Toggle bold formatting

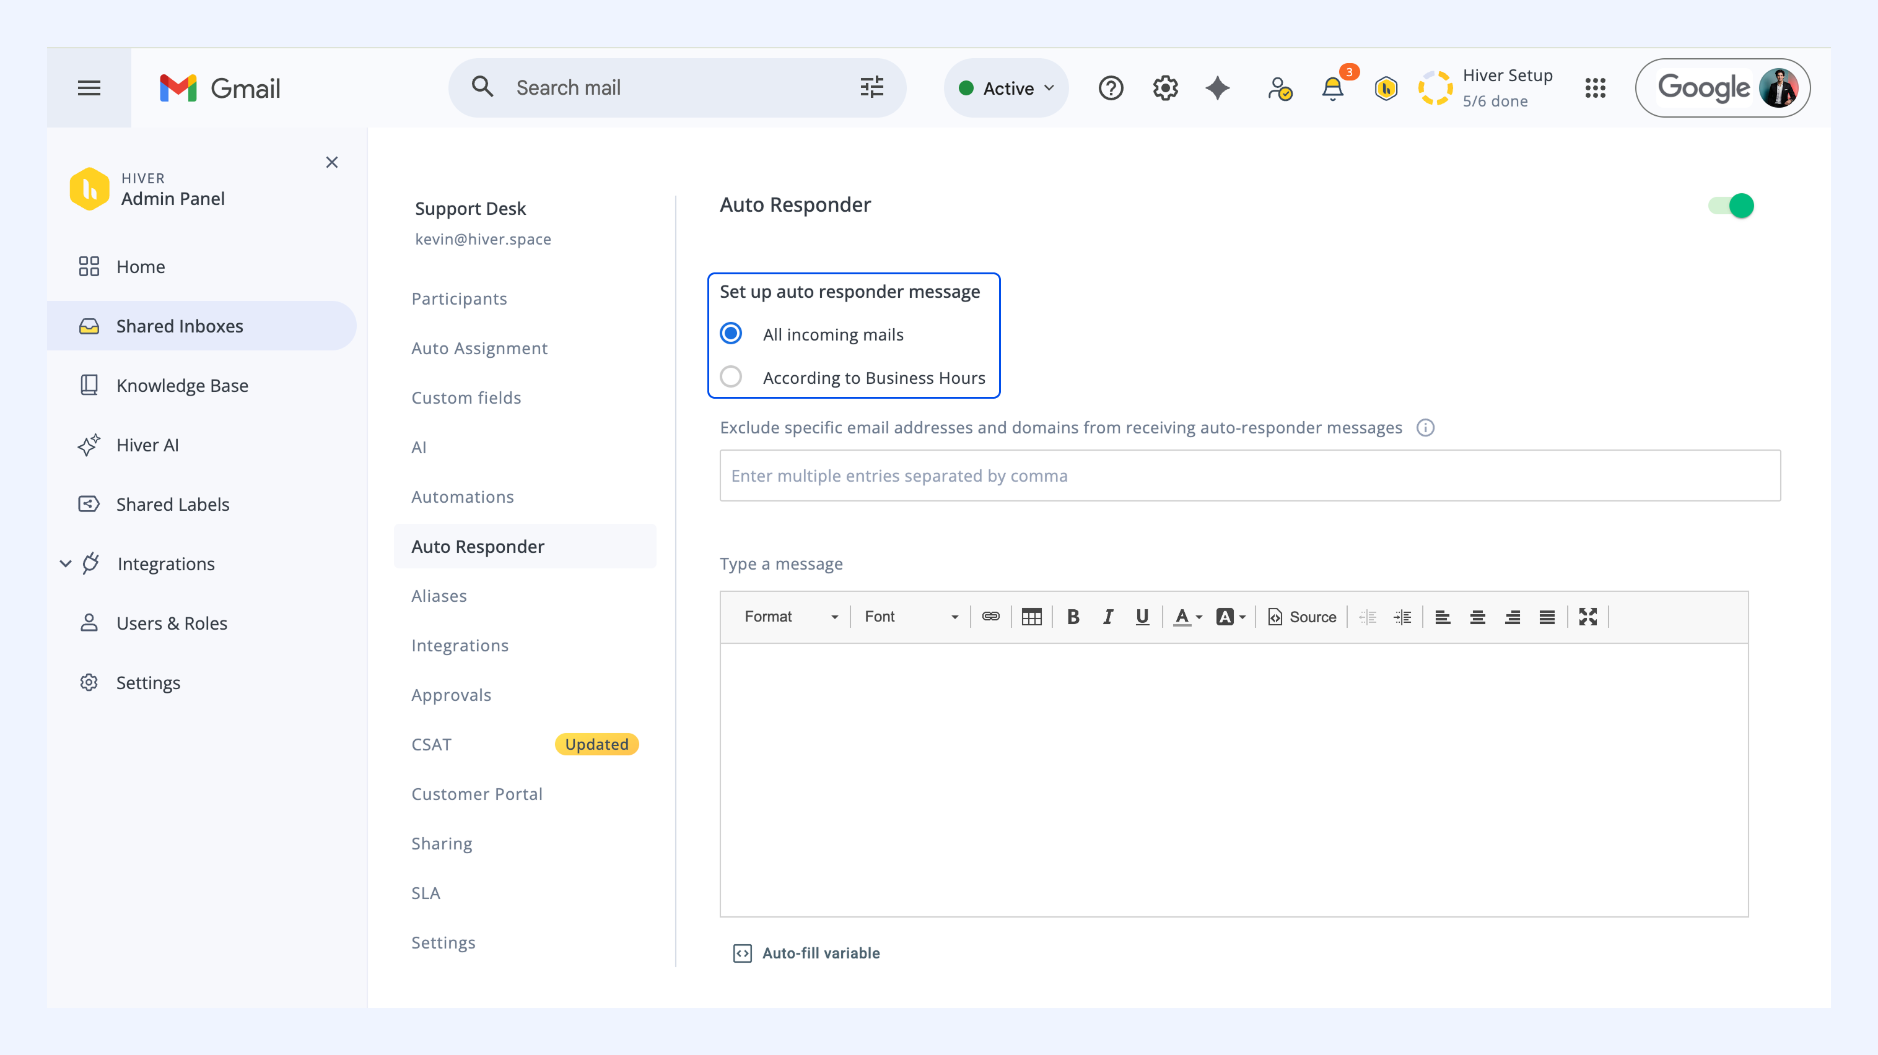click(1073, 617)
